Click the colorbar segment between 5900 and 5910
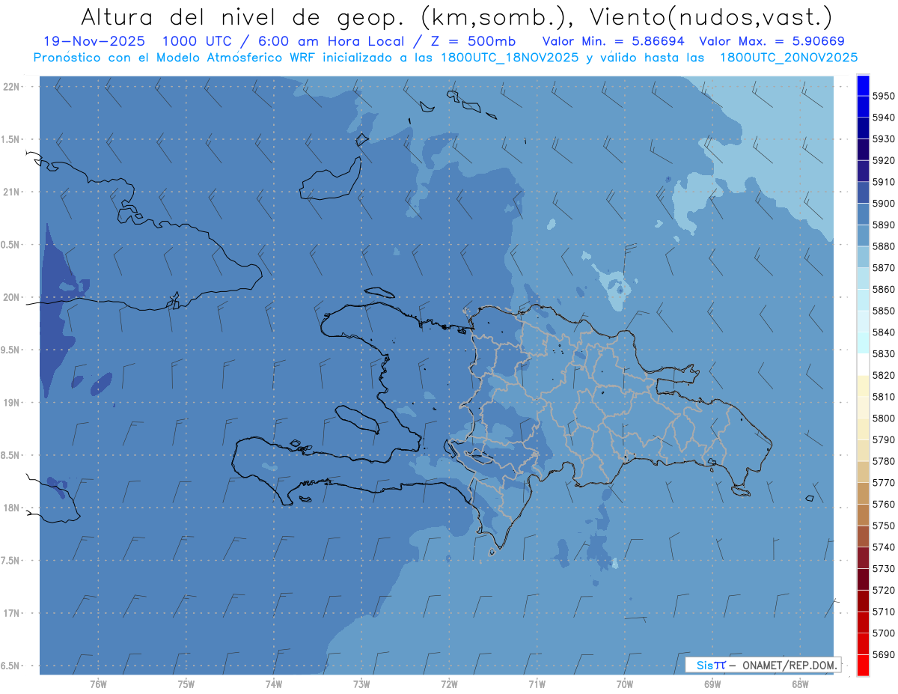Image resolution: width=898 pixels, height=694 pixels. point(863,192)
